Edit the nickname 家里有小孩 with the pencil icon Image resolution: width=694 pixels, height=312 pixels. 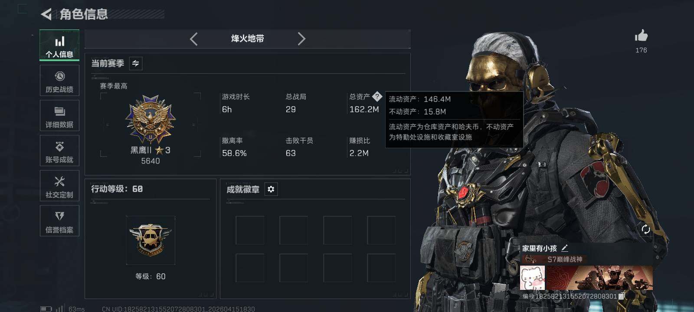tap(564, 248)
